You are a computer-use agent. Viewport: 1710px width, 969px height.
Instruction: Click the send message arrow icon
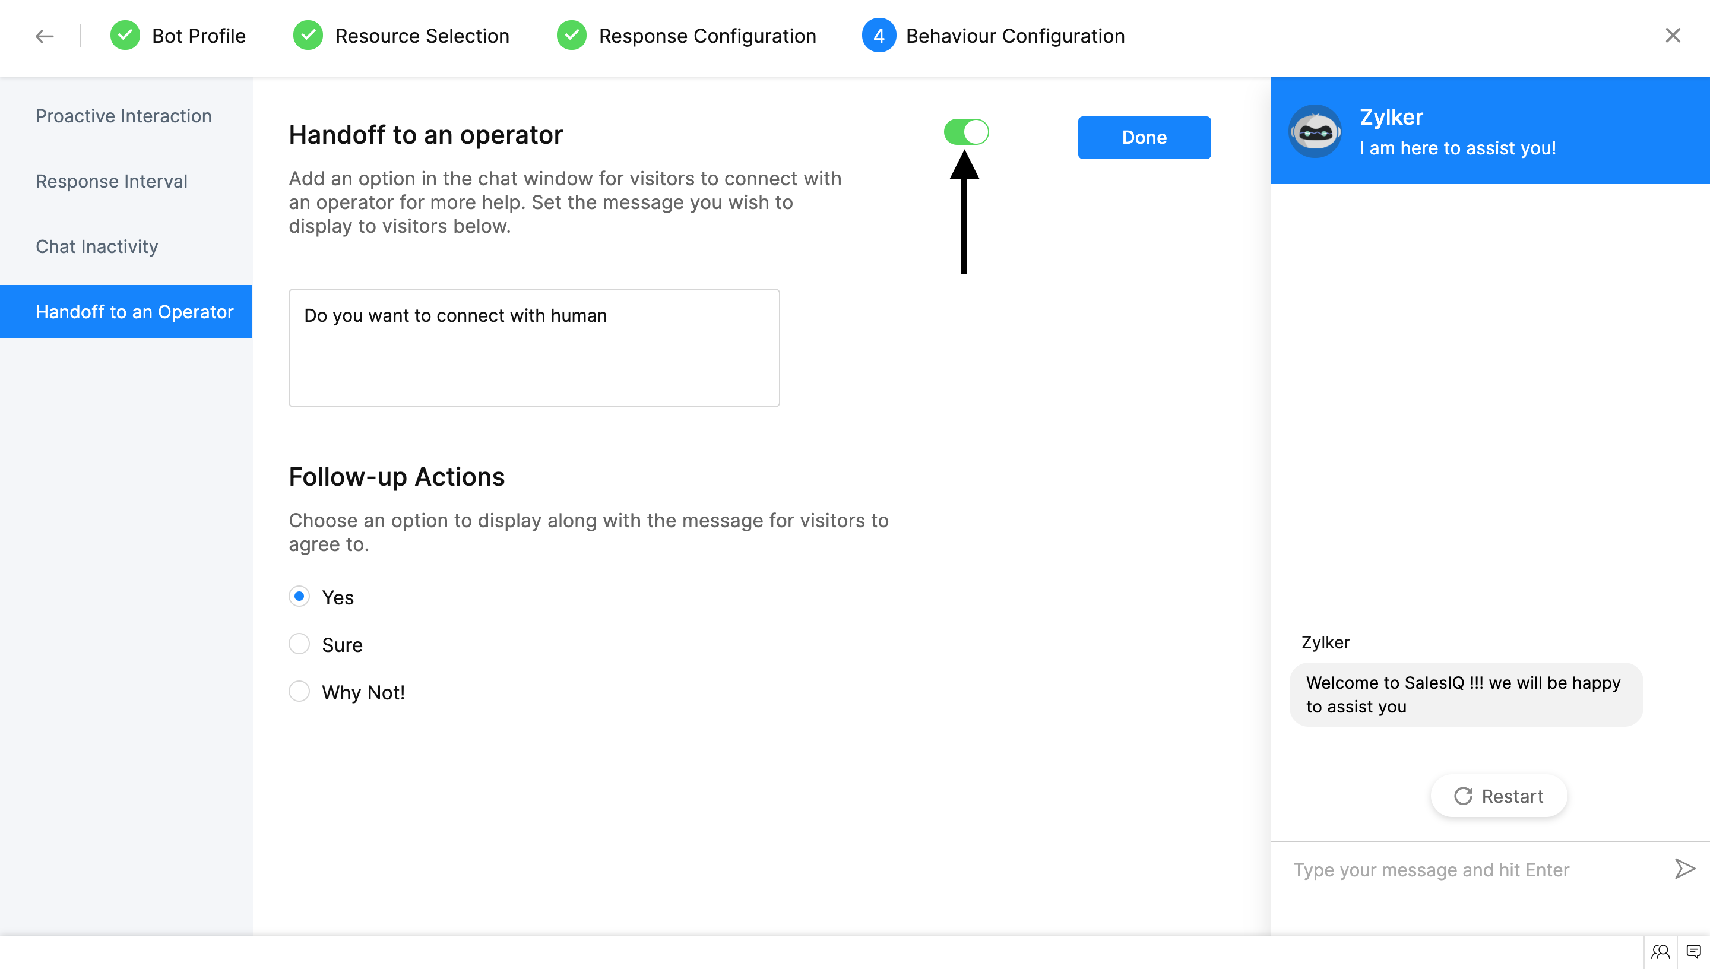click(1684, 869)
